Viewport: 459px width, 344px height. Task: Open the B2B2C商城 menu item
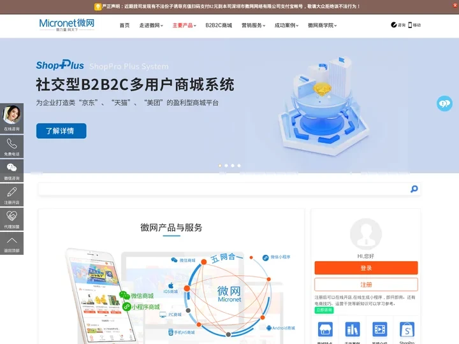tap(219, 25)
